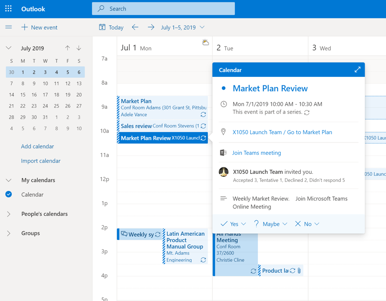Click the Outlook brand title
The width and height of the screenshot is (386, 301).
tap(33, 9)
